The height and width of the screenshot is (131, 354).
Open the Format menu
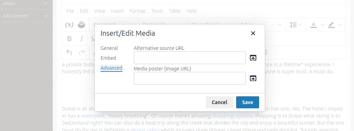(137, 11)
